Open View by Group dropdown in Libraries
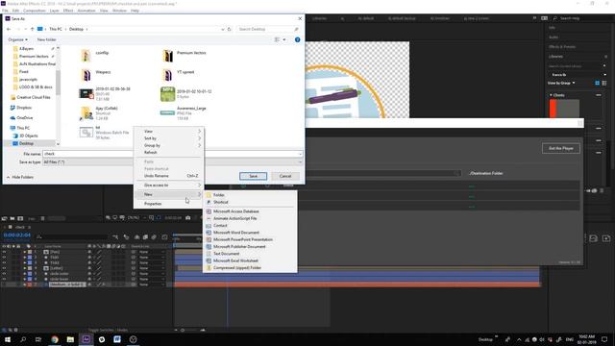 point(561,84)
